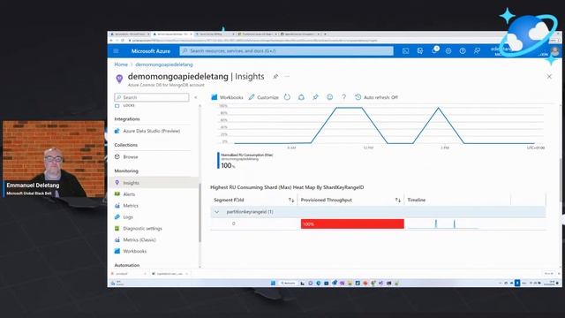The width and height of the screenshot is (565, 318).
Task: Click Customize in the Insights toolbar
Action: pyautogui.click(x=264, y=97)
